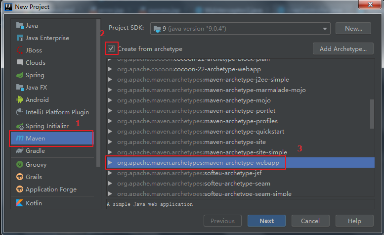
Task: Select JBoss project type label
Action: click(34, 50)
